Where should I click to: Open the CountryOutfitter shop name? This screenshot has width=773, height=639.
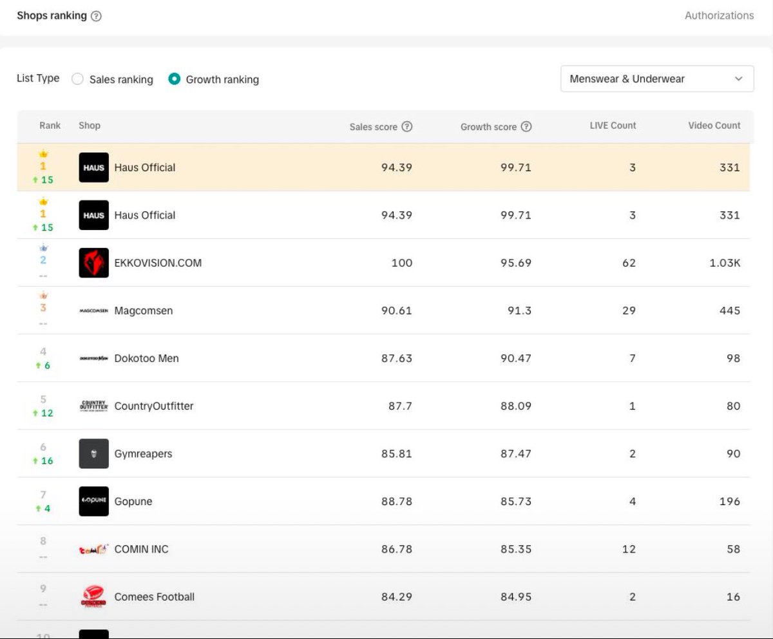(x=154, y=406)
